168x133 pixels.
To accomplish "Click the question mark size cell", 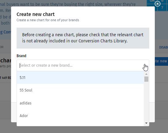I will 162,8.
